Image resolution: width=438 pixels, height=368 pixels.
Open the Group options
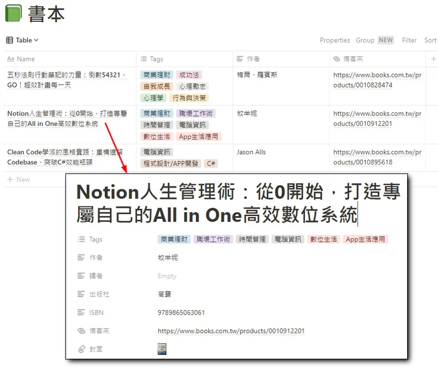click(x=365, y=40)
